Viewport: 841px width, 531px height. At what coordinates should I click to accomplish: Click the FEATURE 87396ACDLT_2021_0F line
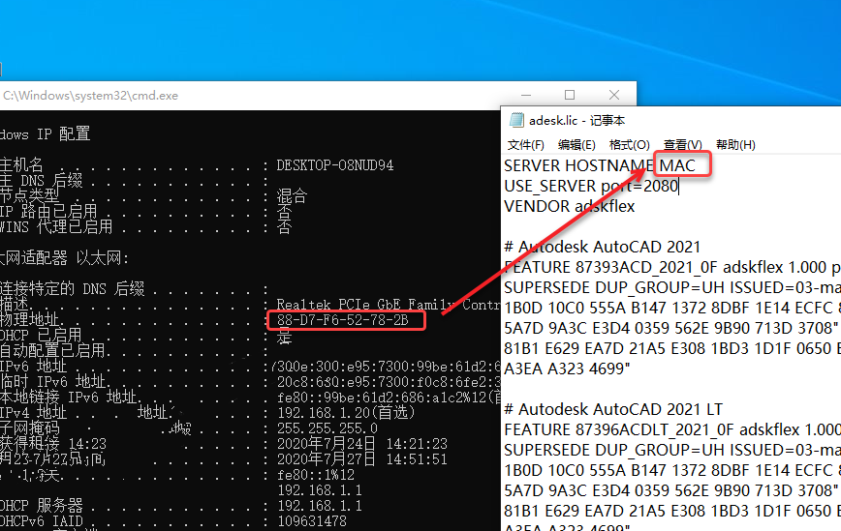(672, 429)
